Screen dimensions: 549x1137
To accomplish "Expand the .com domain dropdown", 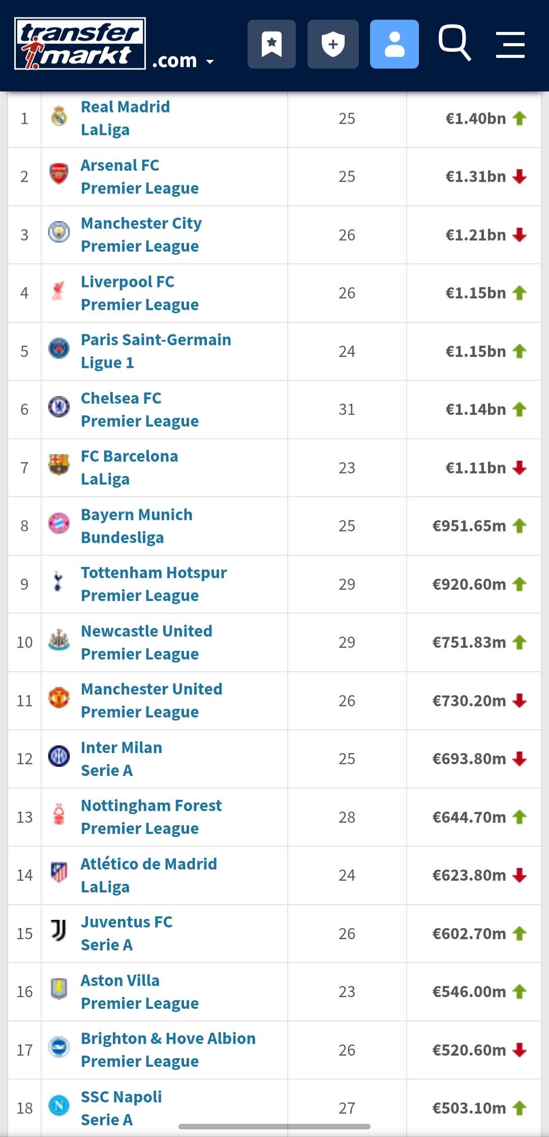I will (x=183, y=61).
